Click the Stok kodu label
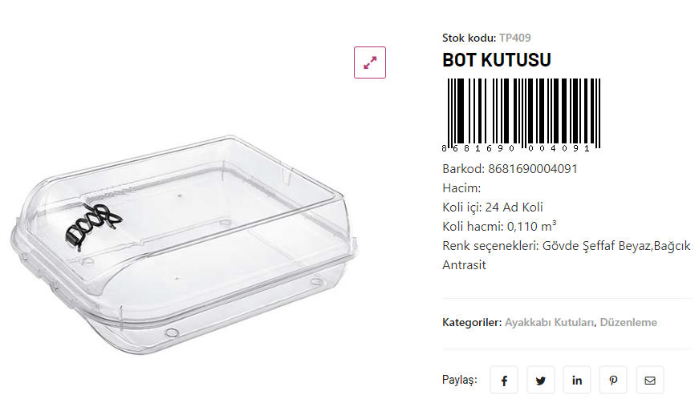 tap(469, 38)
